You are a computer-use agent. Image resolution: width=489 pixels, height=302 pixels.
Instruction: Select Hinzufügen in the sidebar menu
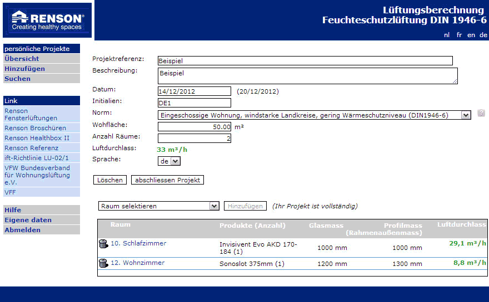pos(42,69)
